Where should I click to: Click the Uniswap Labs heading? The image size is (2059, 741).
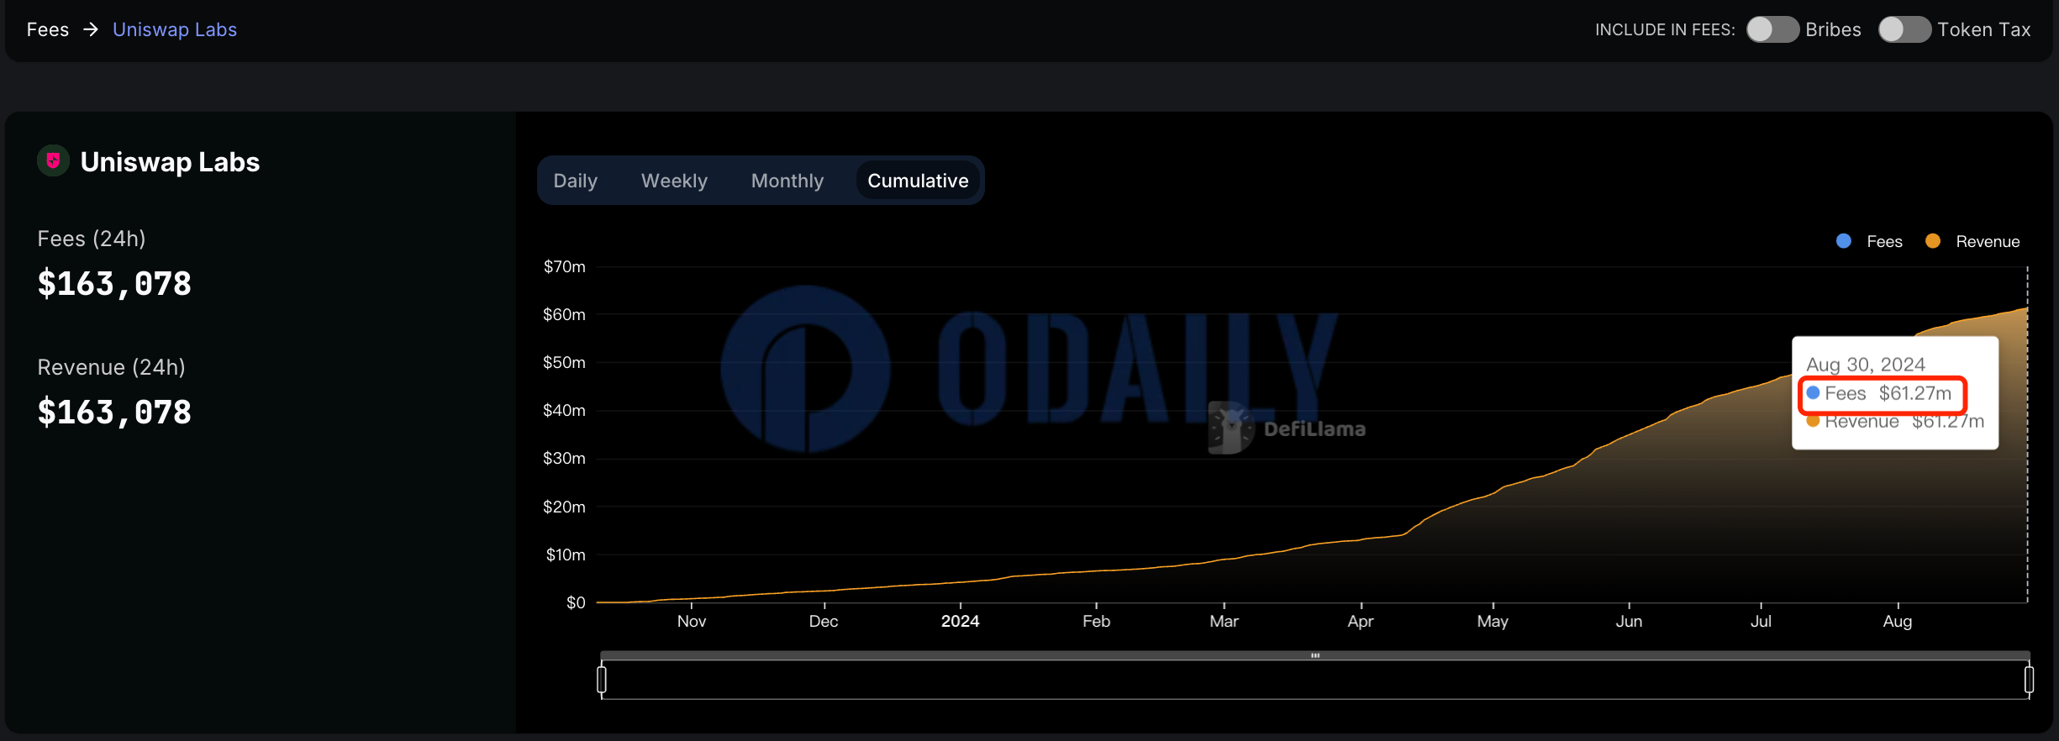pos(170,161)
